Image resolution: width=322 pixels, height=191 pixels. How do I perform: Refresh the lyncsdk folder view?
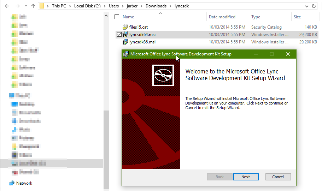click(314, 6)
